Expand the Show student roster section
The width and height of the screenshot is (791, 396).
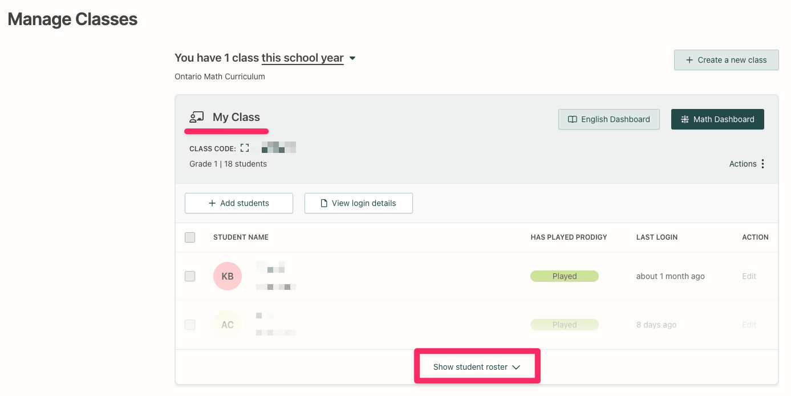tap(477, 366)
